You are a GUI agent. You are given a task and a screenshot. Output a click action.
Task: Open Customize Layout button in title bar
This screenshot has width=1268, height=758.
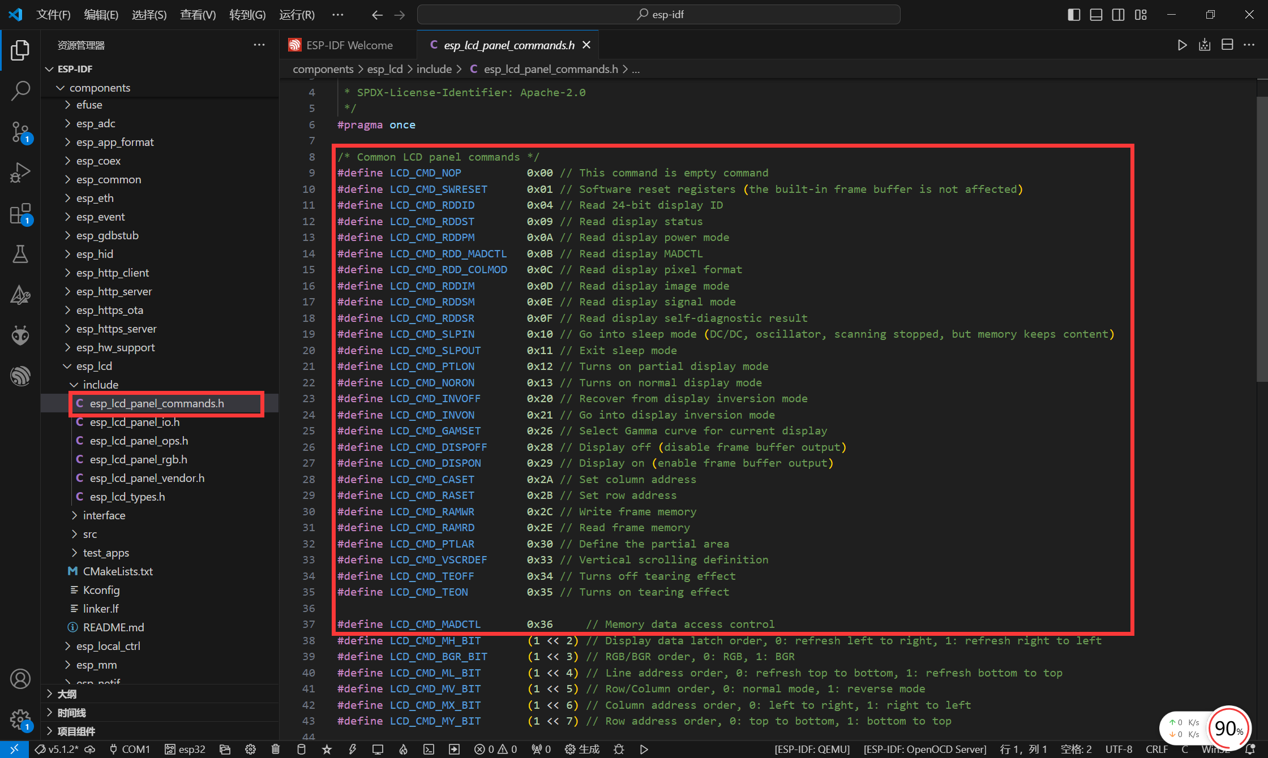(x=1141, y=15)
